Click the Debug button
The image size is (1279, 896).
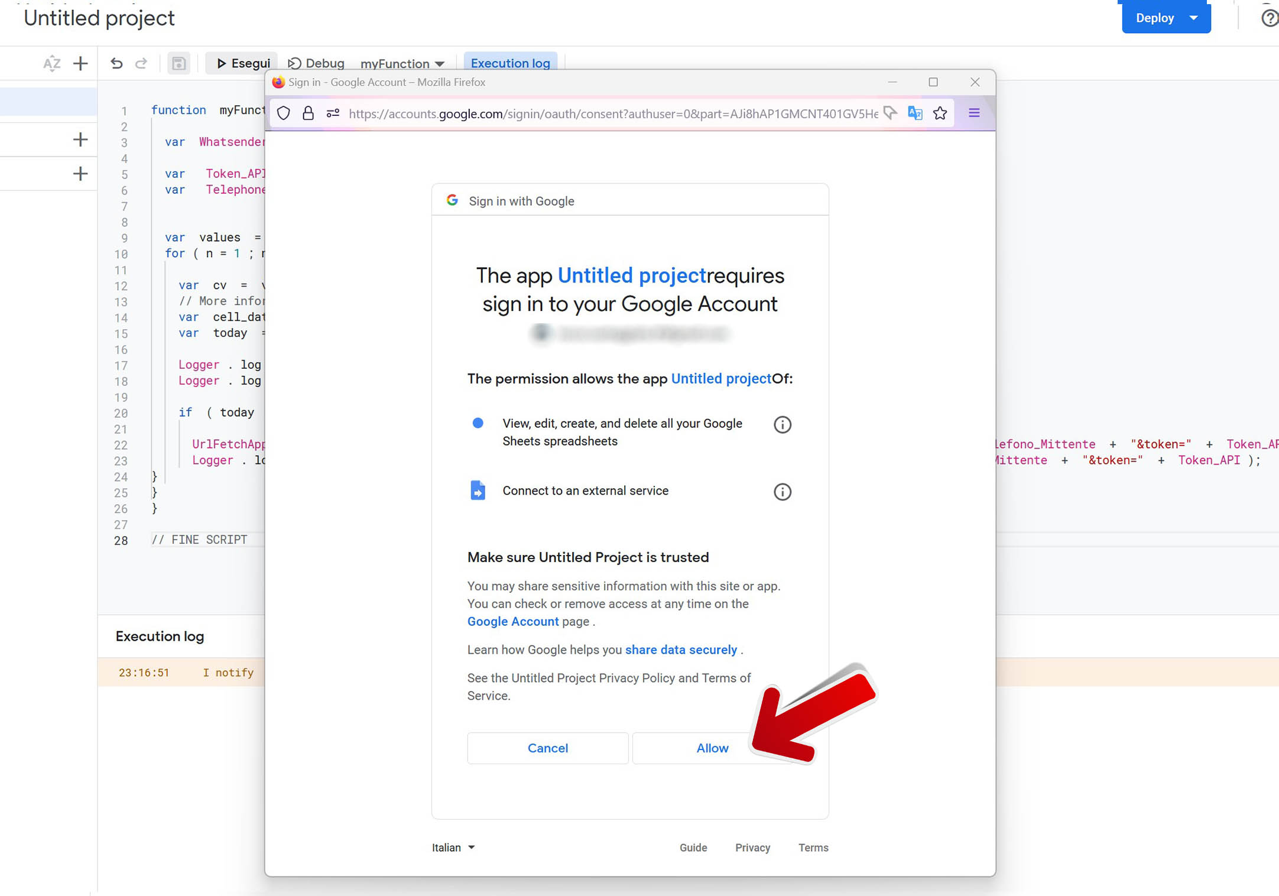click(x=316, y=63)
